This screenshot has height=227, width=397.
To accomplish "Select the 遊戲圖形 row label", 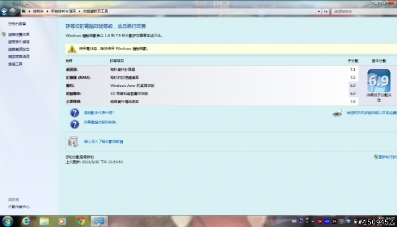I will [x=73, y=94].
